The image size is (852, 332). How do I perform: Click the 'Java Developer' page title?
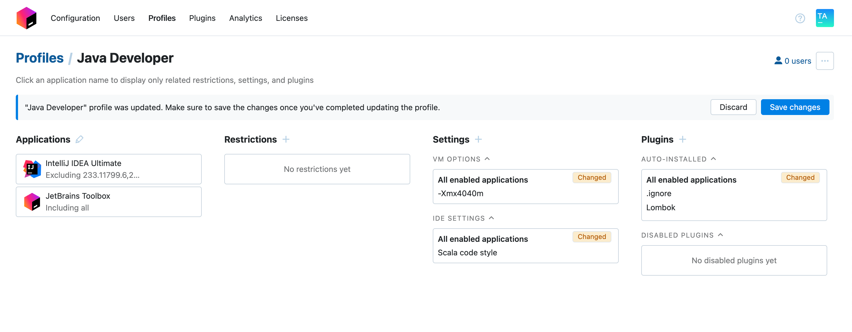click(125, 58)
